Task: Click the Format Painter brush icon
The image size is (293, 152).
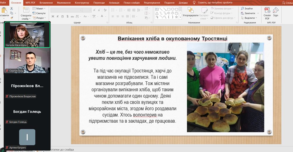Action: pos(11,18)
